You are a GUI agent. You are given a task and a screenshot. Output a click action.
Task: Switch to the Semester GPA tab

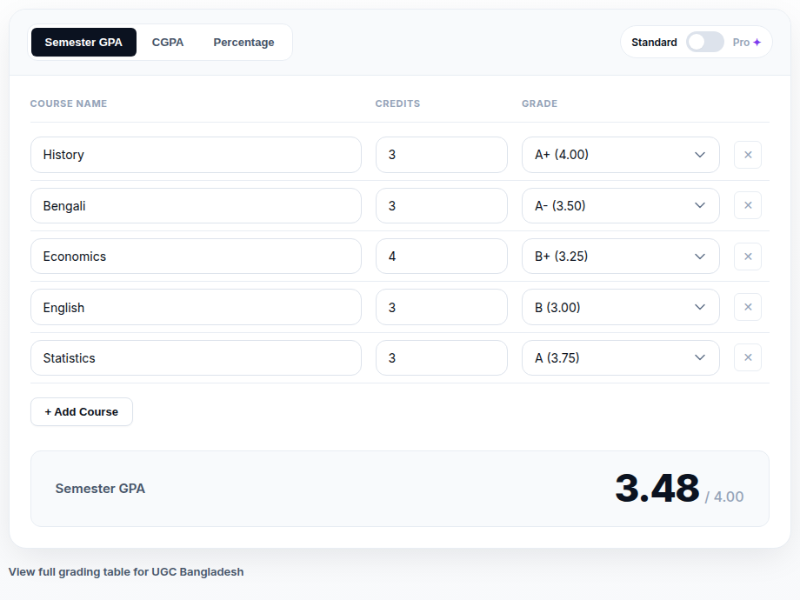[83, 43]
